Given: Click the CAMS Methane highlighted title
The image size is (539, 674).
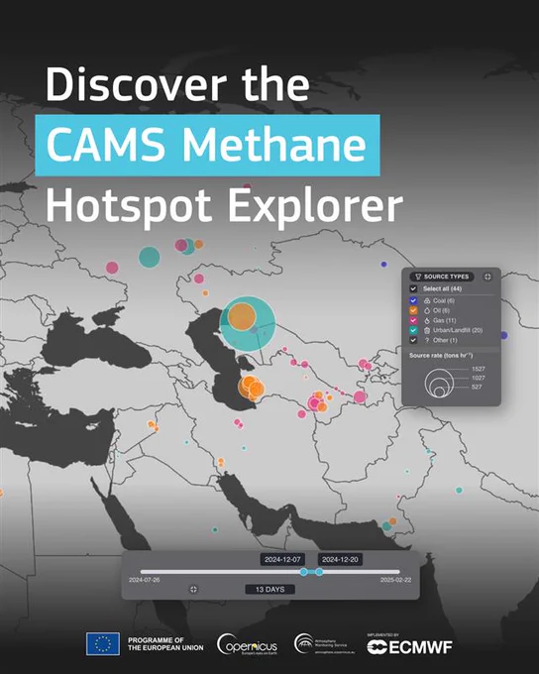Looking at the screenshot, I should [x=207, y=145].
